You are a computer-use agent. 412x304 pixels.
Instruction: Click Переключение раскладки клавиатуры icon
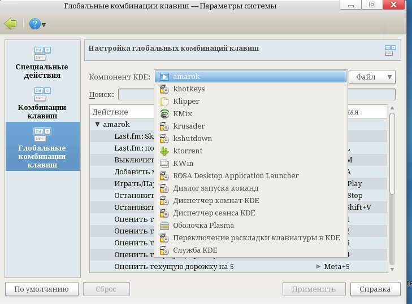tap(164, 238)
